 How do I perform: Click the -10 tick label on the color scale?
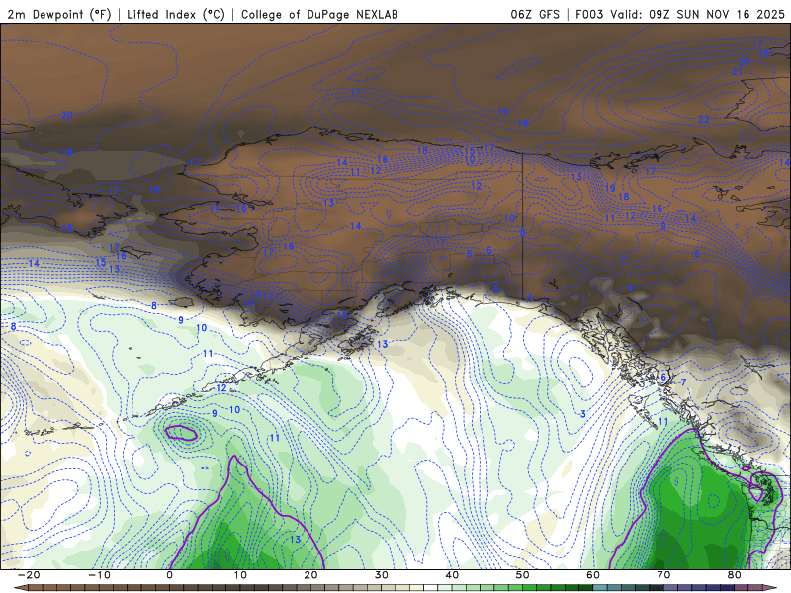click(99, 575)
